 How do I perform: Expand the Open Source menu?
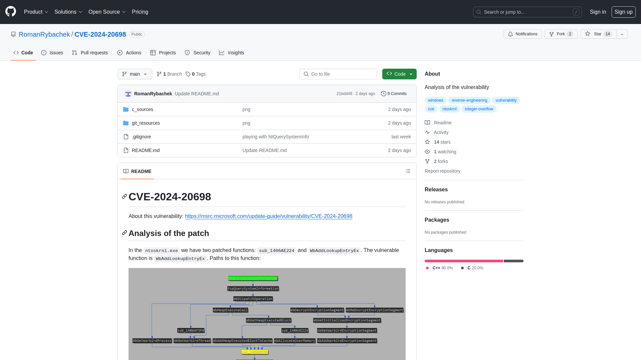tap(107, 12)
